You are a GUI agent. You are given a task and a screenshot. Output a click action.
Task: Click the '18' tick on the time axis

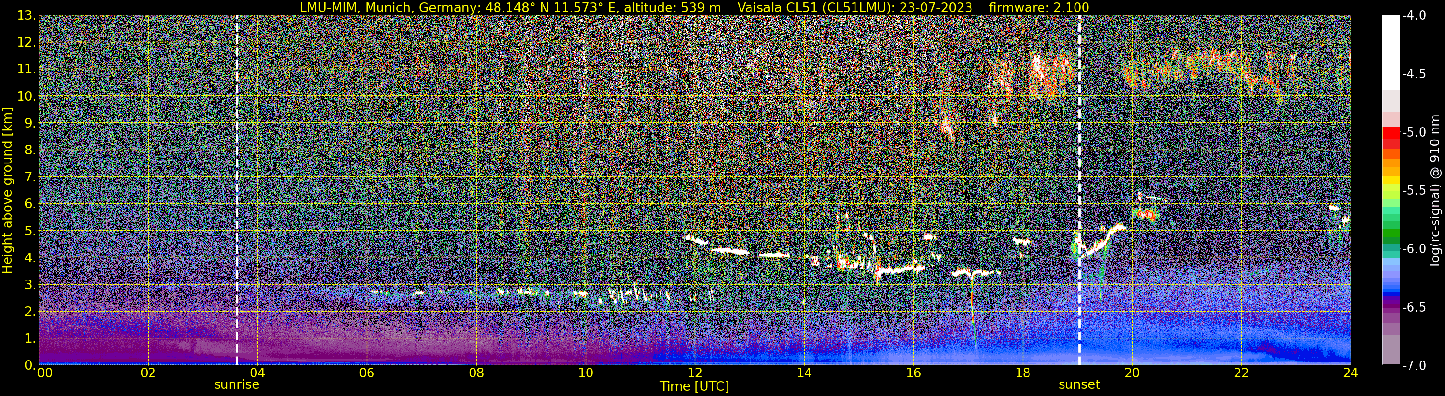[x=1023, y=373]
